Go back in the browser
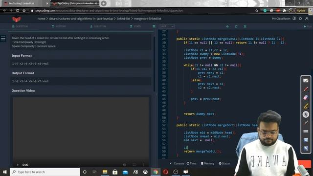313x176 pixels. tap(4, 11)
